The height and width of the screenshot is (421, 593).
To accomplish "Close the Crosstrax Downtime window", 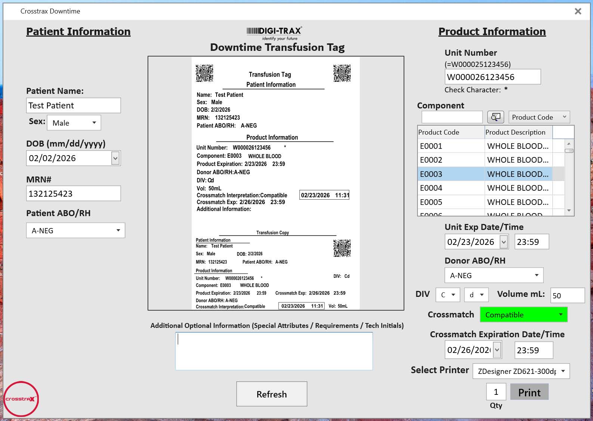I will point(578,12).
